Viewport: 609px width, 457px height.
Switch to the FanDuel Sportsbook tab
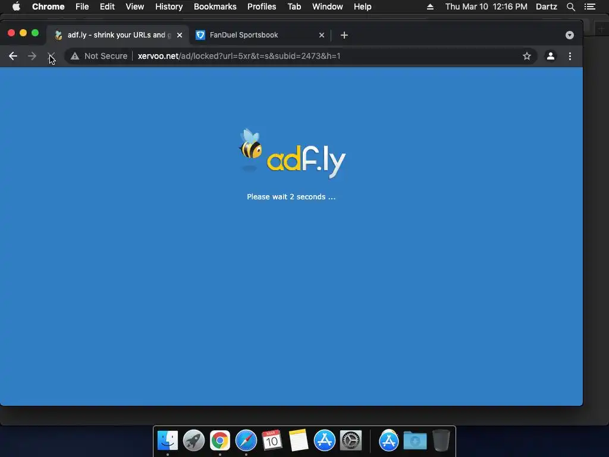[259, 35]
